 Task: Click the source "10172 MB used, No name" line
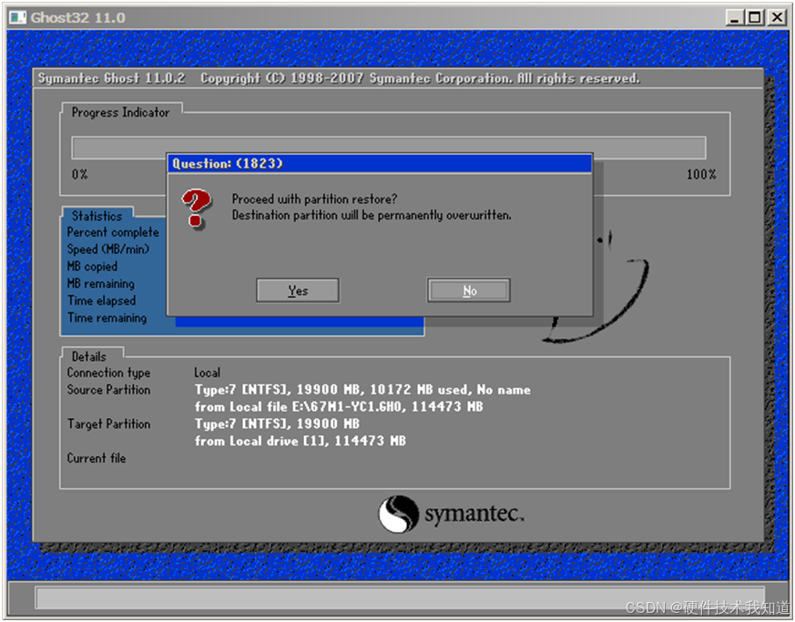362,390
